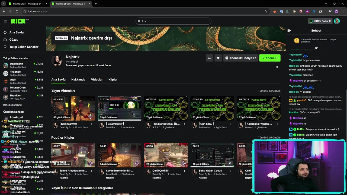Click the notification bell on Najatrix channel
This screenshot has height=195, width=347.
tap(209, 58)
